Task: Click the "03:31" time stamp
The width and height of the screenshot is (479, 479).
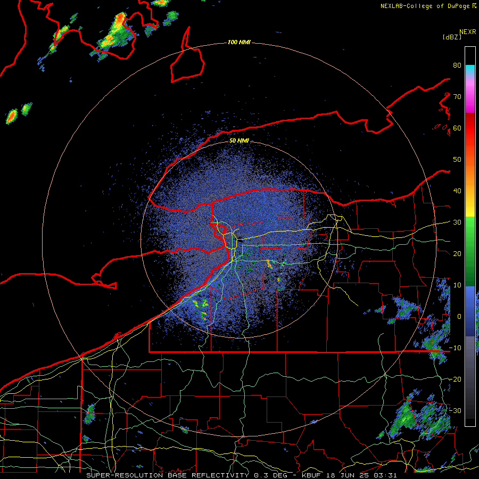Action: point(384,475)
